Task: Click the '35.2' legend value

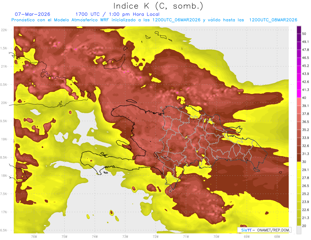Action: (306, 130)
